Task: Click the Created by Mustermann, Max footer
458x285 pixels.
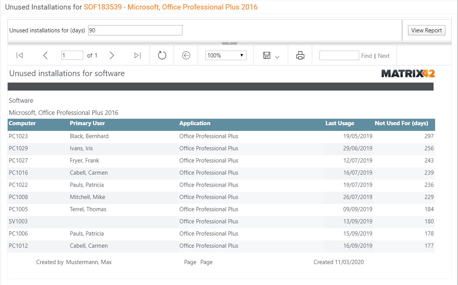Action: [74, 262]
